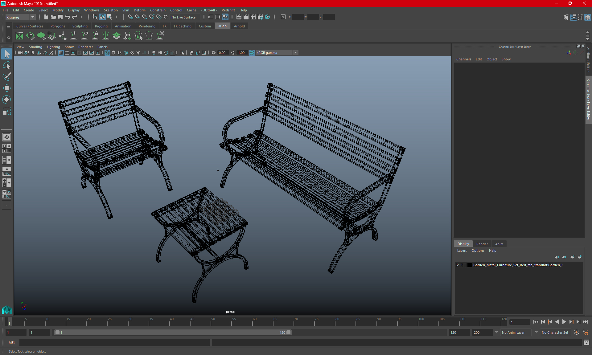
Task: Open render settings clapper-gear icon
Action: pos(260,17)
